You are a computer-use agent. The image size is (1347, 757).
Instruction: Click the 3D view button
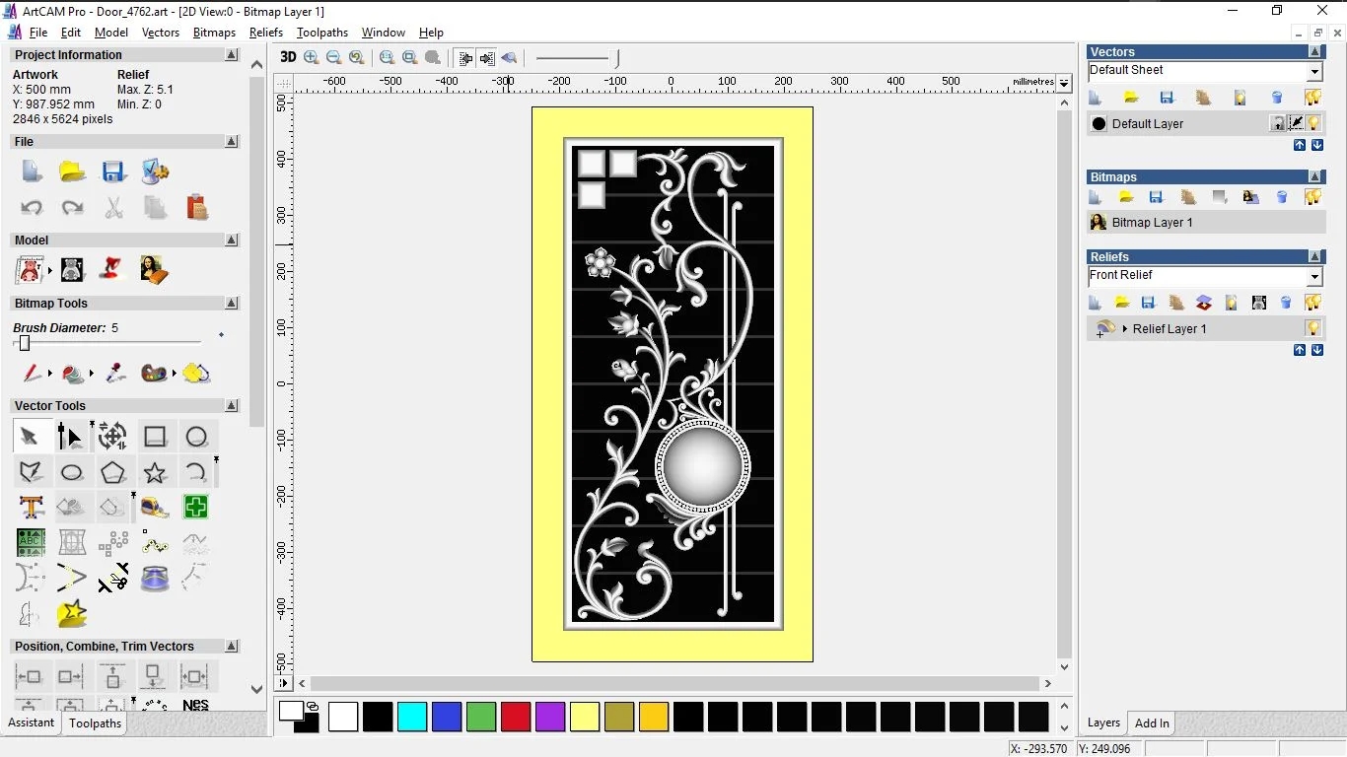(x=288, y=57)
